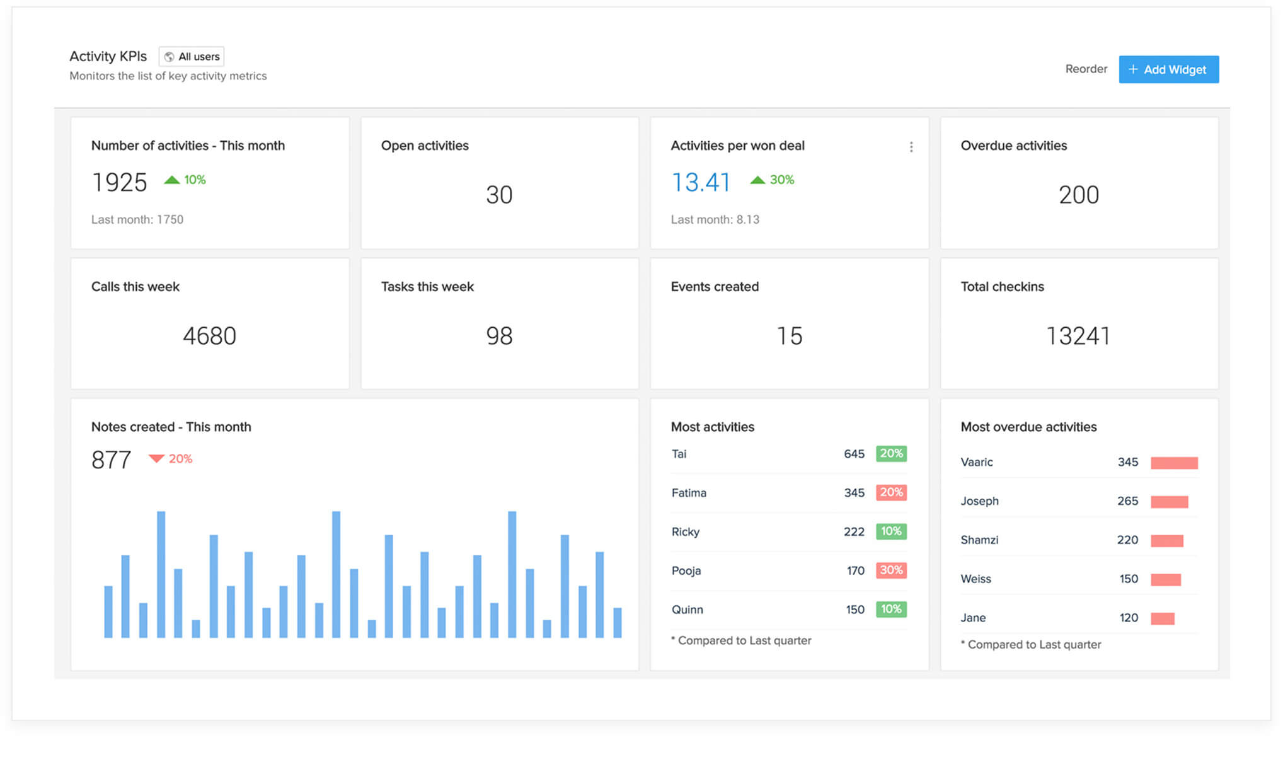Click Jane's red overdue bar
Viewport: 1283px width, 764px height.
point(1162,618)
